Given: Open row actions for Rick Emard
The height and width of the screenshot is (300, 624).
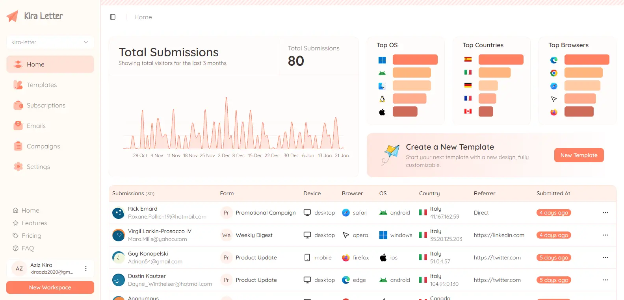Looking at the screenshot, I should (605, 213).
